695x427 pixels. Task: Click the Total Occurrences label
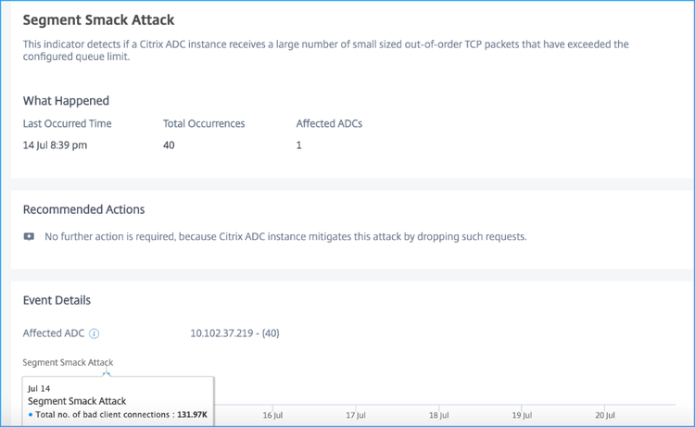(204, 123)
